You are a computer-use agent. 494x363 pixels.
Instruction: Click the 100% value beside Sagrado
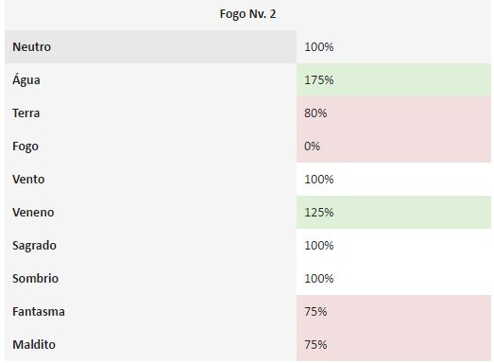(319, 246)
